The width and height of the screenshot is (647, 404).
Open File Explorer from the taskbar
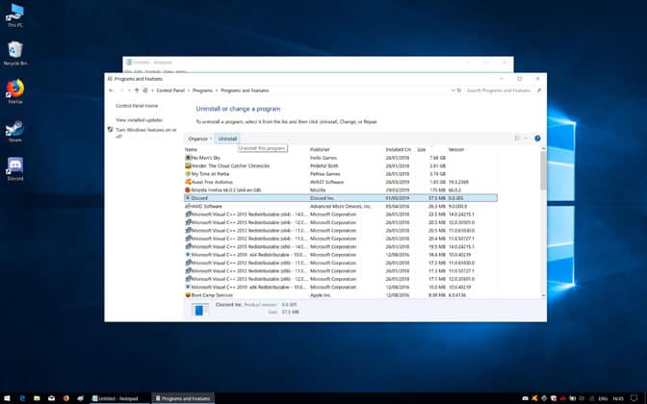pyautogui.click(x=37, y=398)
